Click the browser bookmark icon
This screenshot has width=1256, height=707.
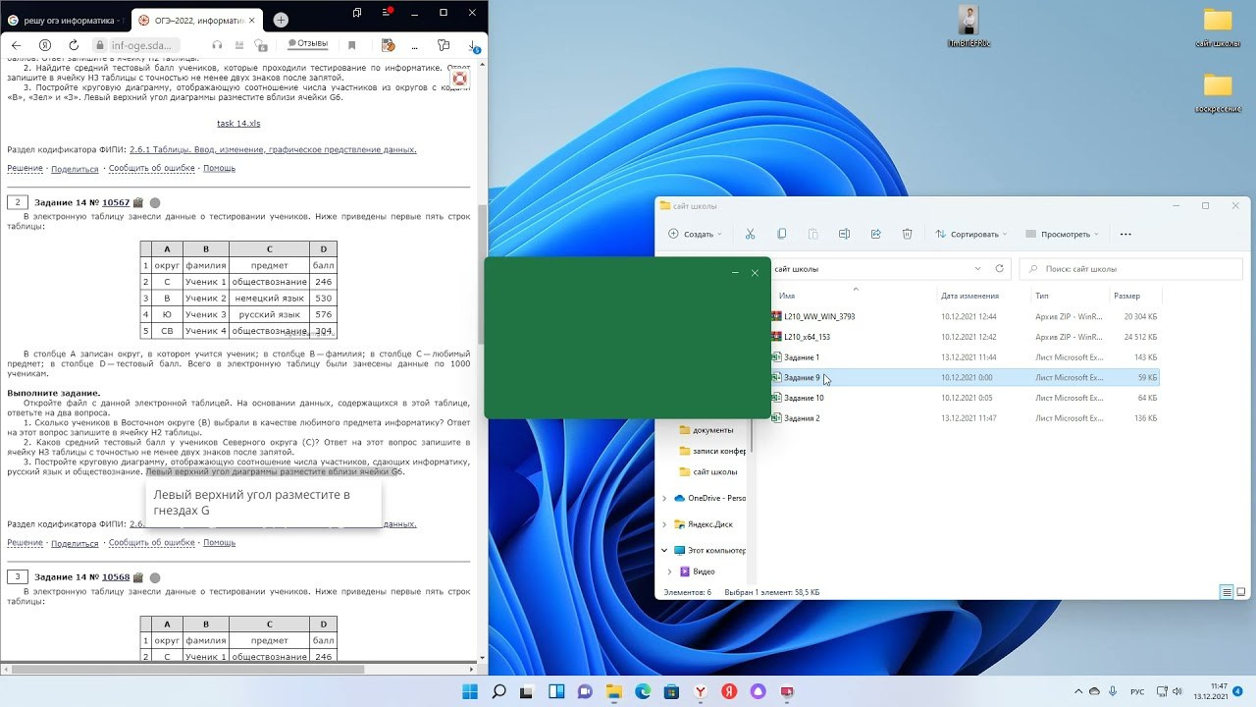[352, 45]
